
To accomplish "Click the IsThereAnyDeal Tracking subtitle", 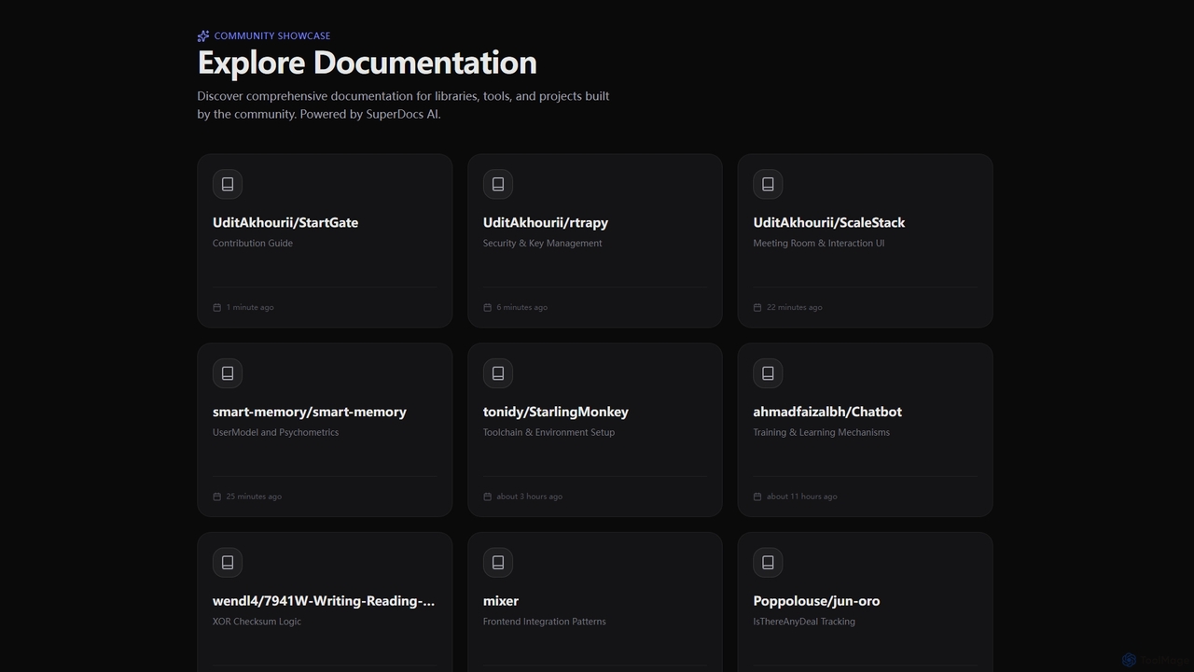I will pos(804,622).
